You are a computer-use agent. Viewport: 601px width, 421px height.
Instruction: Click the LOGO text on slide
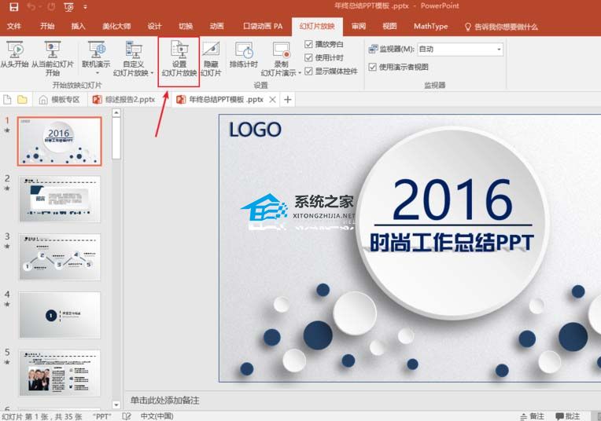tap(255, 130)
